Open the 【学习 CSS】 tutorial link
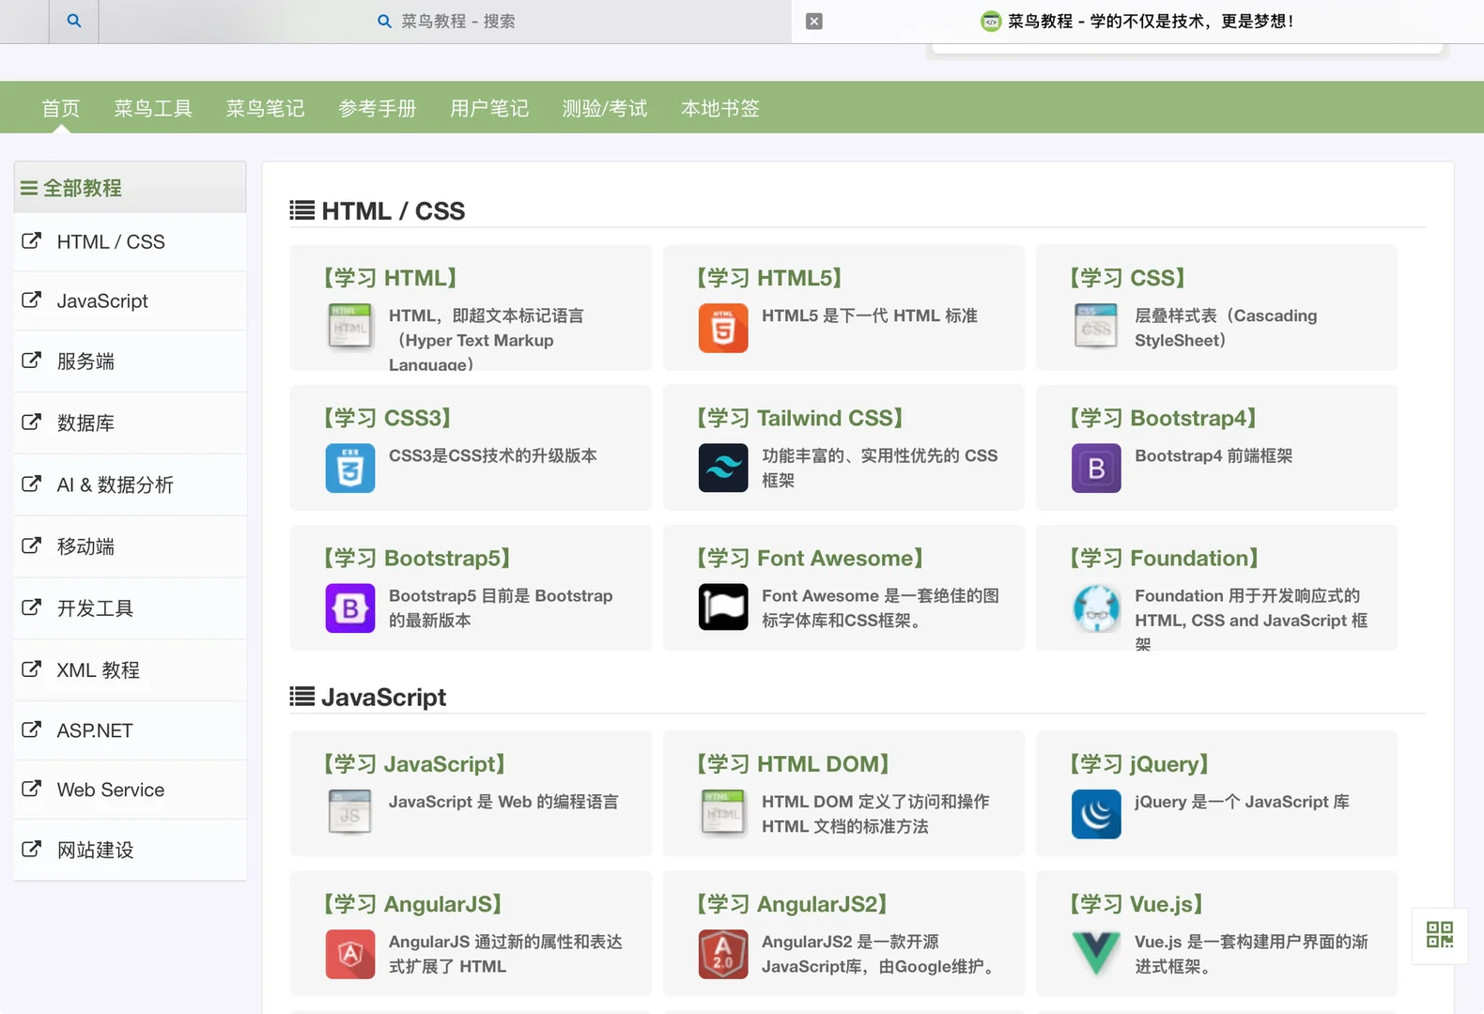 1127,278
